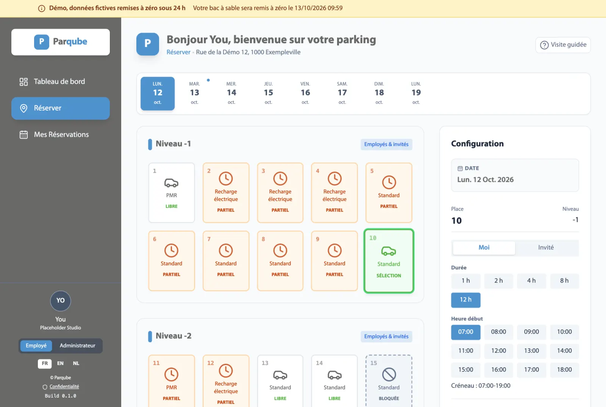Choose Standard spot 5 clock icon
Image resolution: width=606 pixels, height=407 pixels.
389,182
